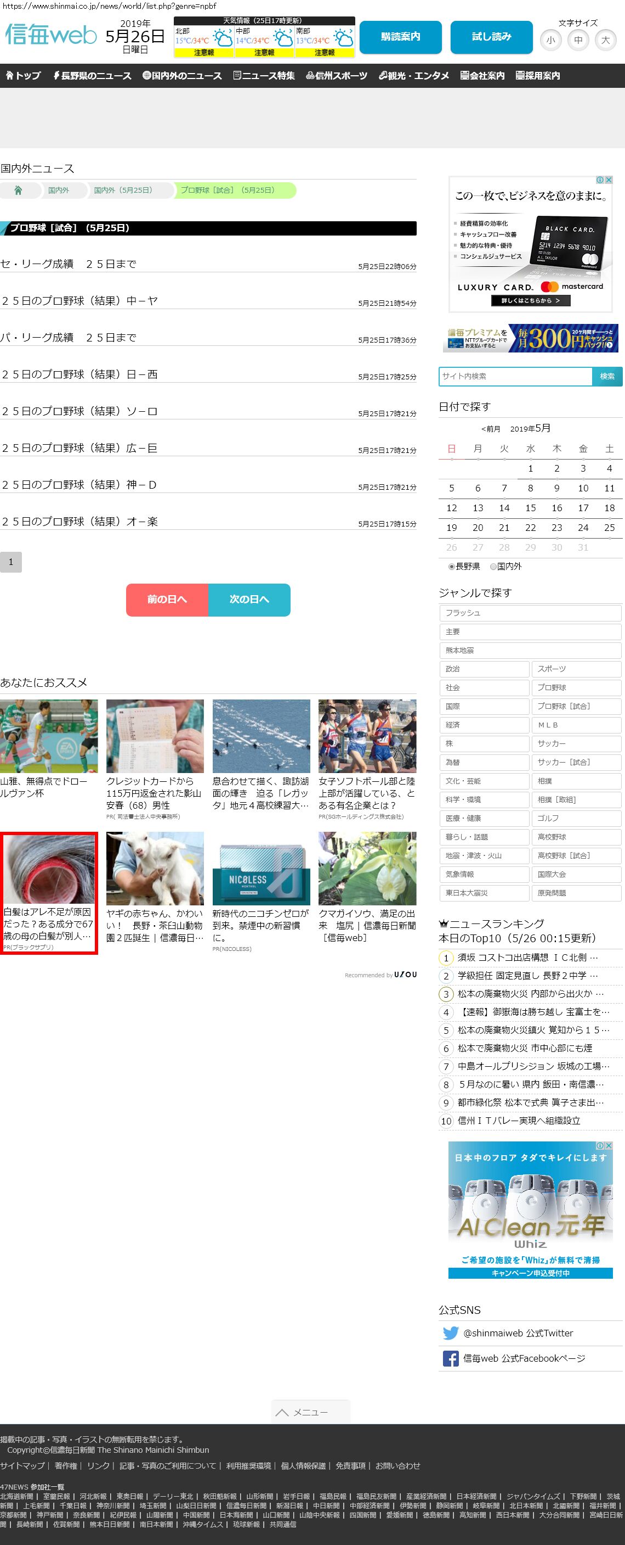Go to previous month <前月
This screenshot has height=1545, width=625.
[x=491, y=429]
